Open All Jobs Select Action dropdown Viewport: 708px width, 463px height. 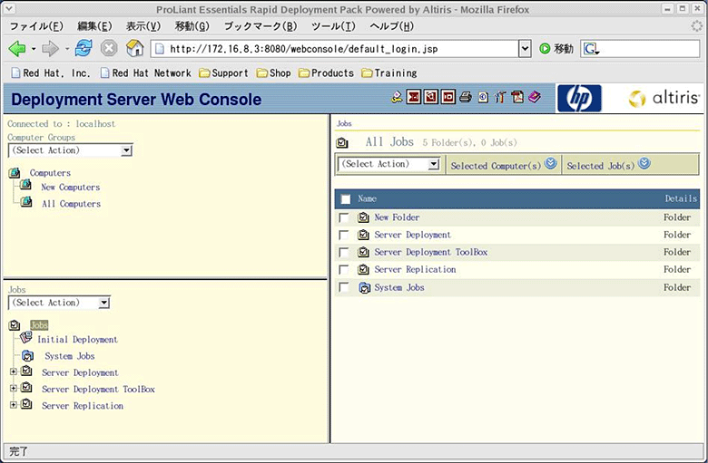coord(388,164)
